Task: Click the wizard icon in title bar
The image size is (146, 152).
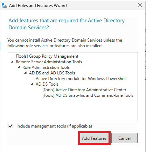Action: [x=4, y=5]
